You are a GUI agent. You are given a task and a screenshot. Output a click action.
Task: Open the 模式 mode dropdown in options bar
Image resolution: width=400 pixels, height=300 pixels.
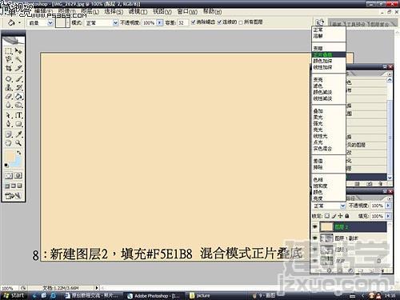pyautogui.click(x=102, y=23)
